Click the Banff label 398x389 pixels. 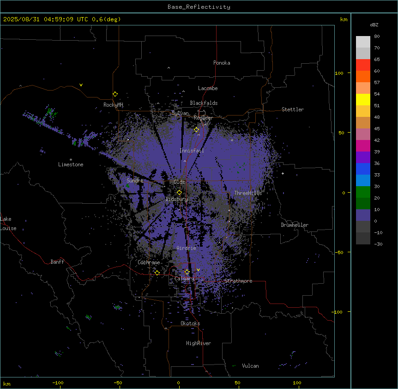[x=57, y=262]
